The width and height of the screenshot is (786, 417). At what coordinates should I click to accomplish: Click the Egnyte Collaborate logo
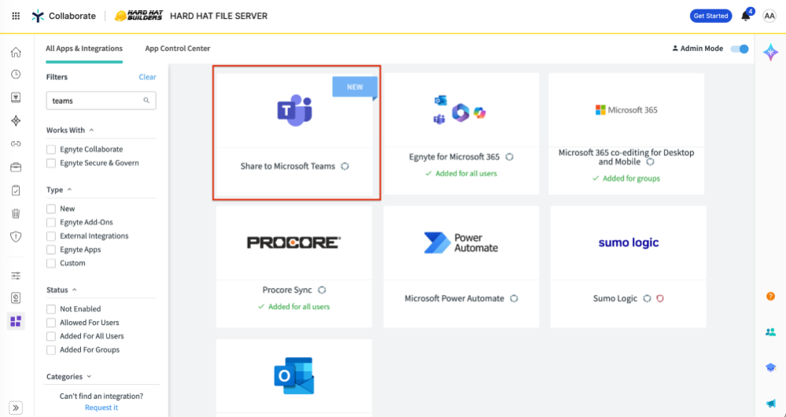point(64,16)
